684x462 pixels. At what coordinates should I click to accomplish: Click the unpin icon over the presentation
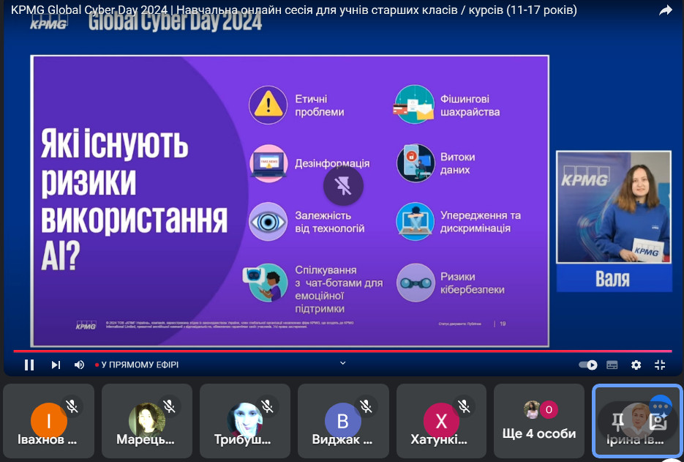(x=343, y=186)
